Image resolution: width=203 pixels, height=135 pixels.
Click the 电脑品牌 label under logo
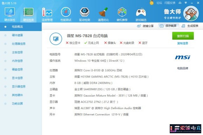click(183, 68)
